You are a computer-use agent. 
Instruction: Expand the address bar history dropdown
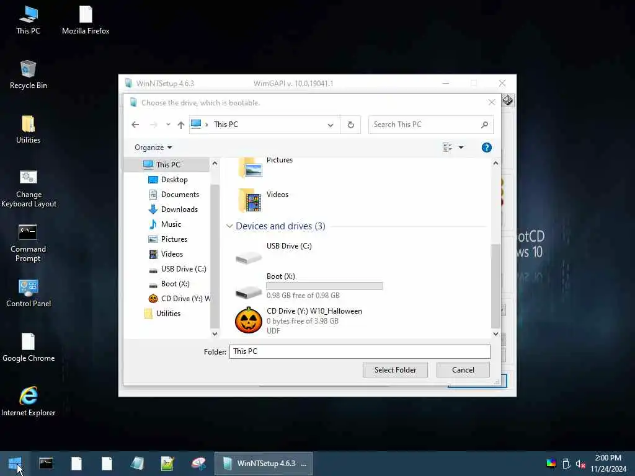331,125
